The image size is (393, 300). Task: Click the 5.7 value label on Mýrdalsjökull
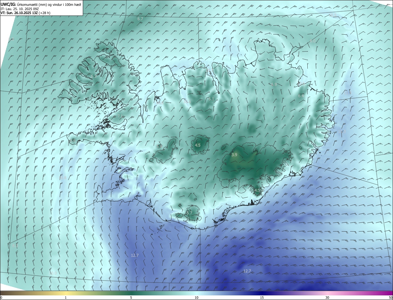tap(189, 213)
